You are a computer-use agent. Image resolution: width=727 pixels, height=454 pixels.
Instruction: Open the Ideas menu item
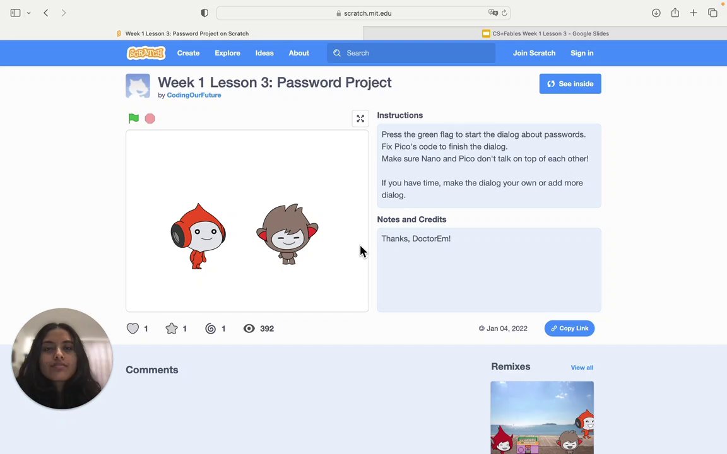point(264,53)
